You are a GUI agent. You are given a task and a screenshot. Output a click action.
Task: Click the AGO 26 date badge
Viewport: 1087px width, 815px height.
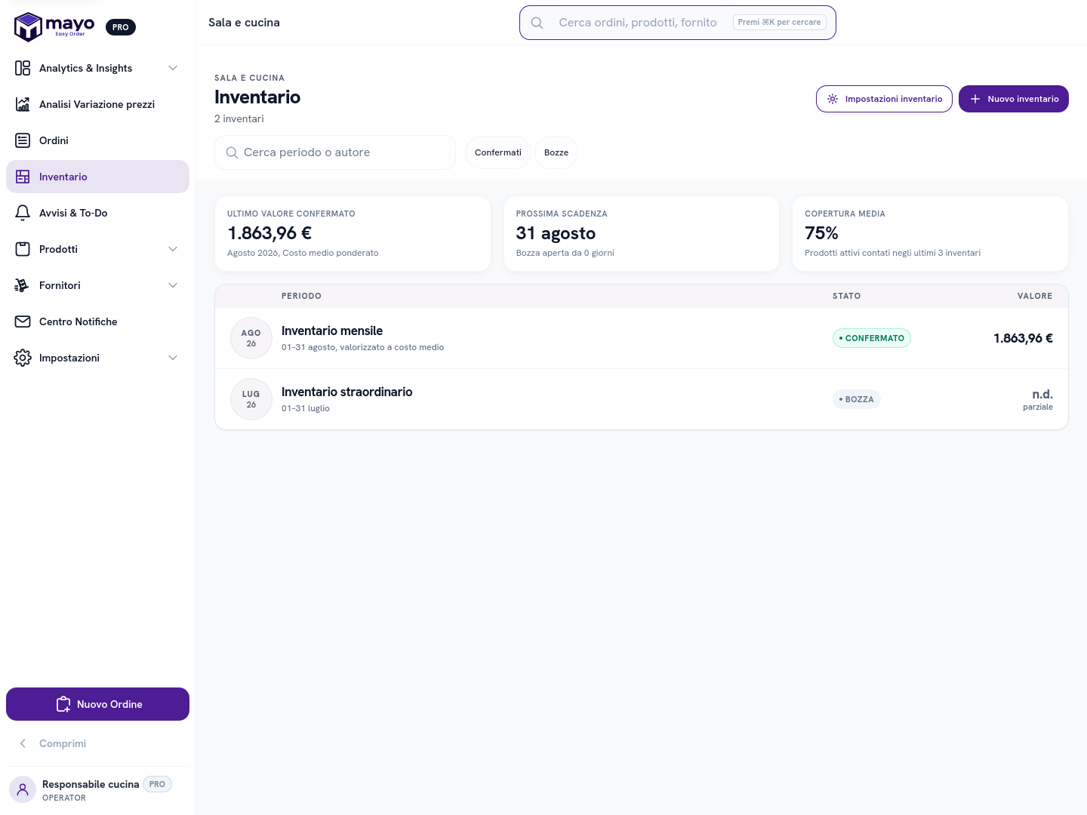point(251,338)
